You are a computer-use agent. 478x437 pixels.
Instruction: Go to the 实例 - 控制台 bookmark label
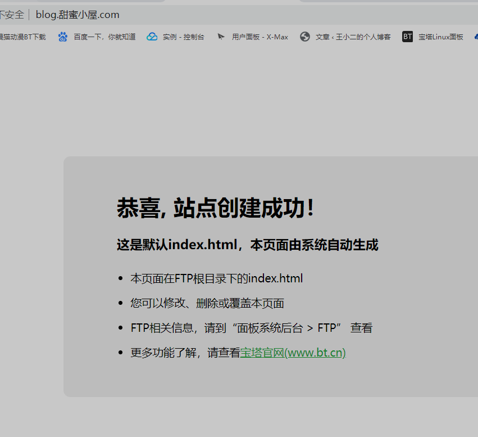183,37
